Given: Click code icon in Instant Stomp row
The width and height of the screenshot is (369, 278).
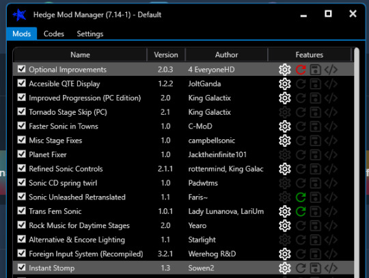Looking at the screenshot, I should (x=331, y=268).
